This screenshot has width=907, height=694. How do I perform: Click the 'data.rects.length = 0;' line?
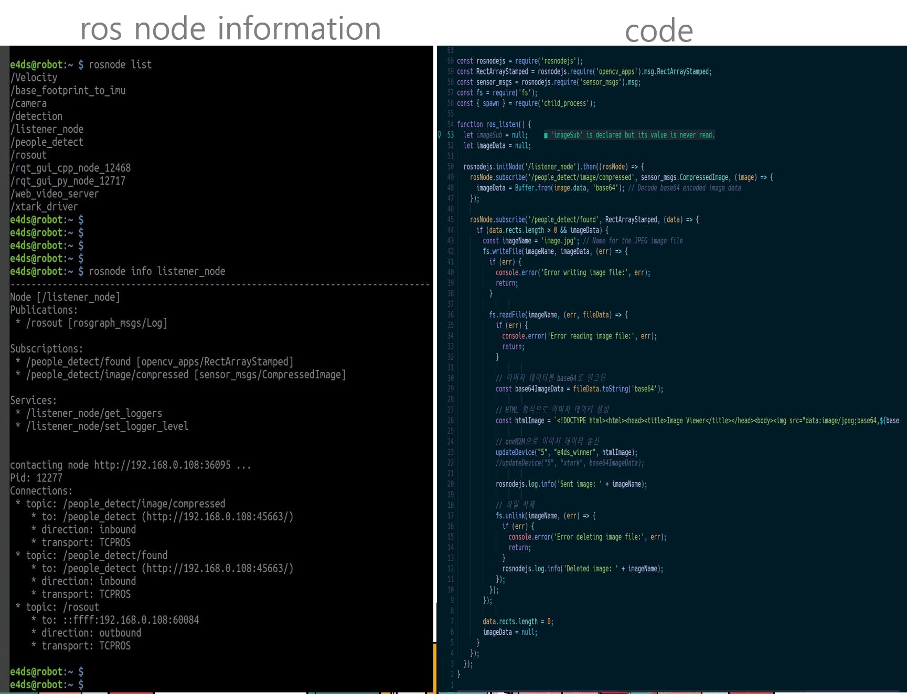(518, 622)
